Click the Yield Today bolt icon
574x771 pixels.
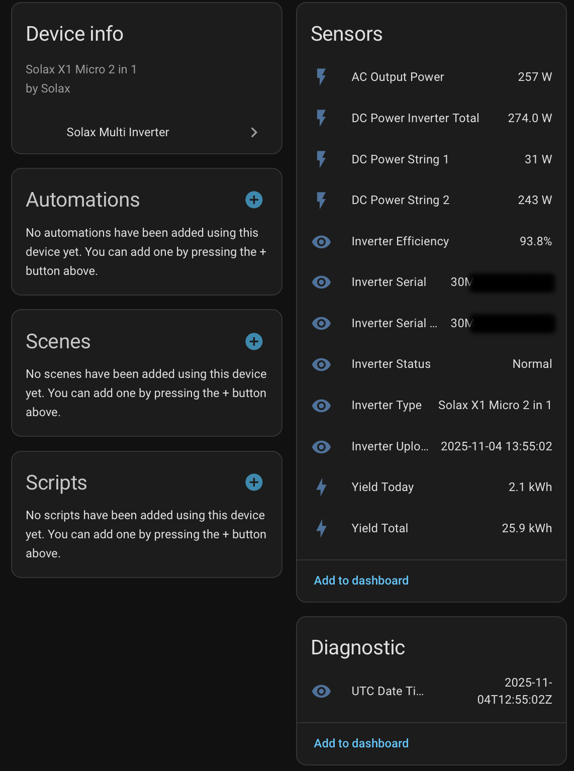(321, 487)
